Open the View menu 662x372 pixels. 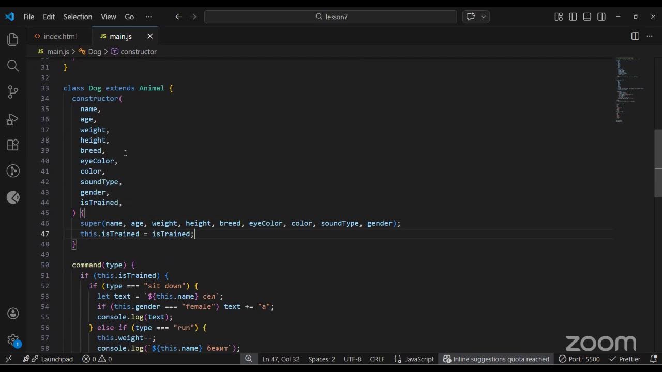click(109, 17)
